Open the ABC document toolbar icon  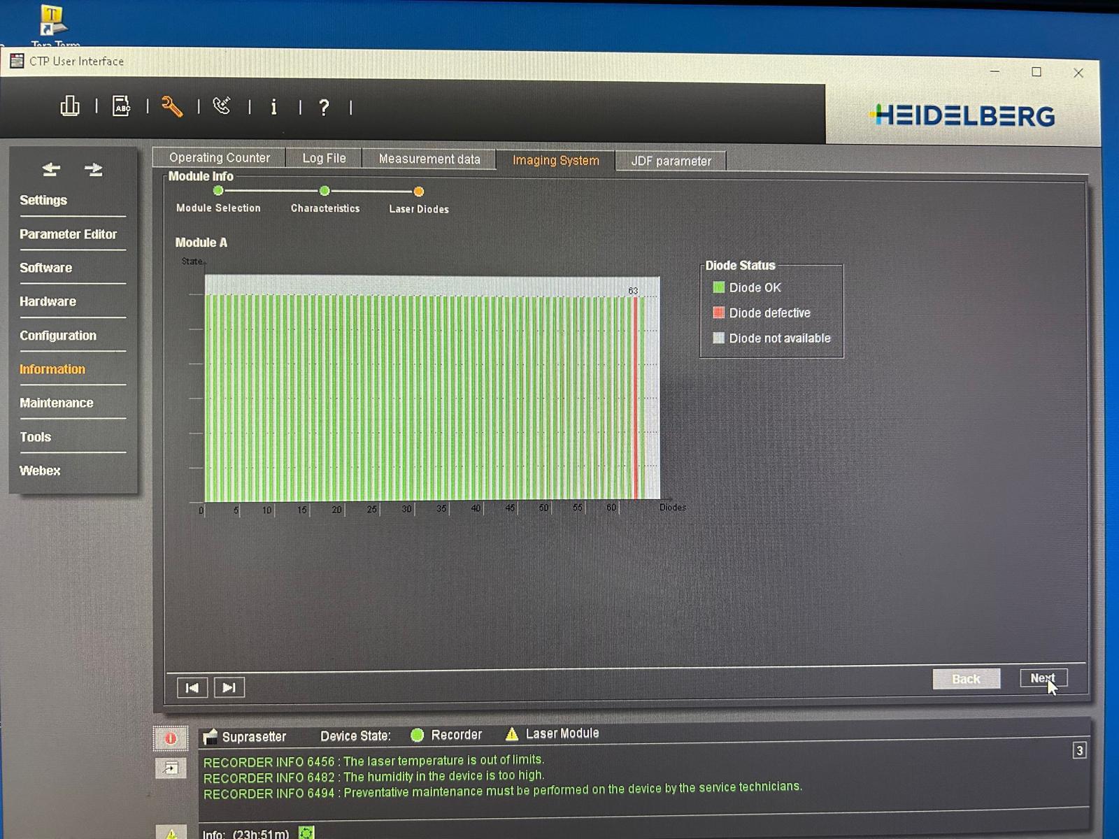point(121,106)
